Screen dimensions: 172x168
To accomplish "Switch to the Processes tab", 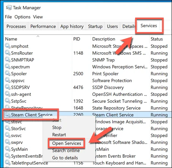I will tap(16, 26).
